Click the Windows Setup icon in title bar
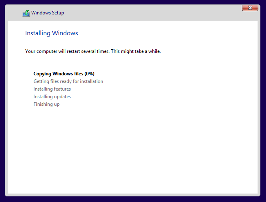The image size is (266, 202). (x=26, y=13)
